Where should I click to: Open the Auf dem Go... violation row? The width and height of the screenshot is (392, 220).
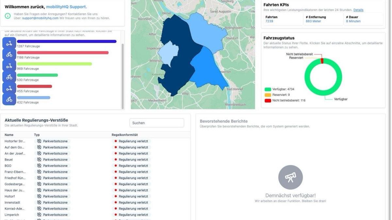coord(95,147)
